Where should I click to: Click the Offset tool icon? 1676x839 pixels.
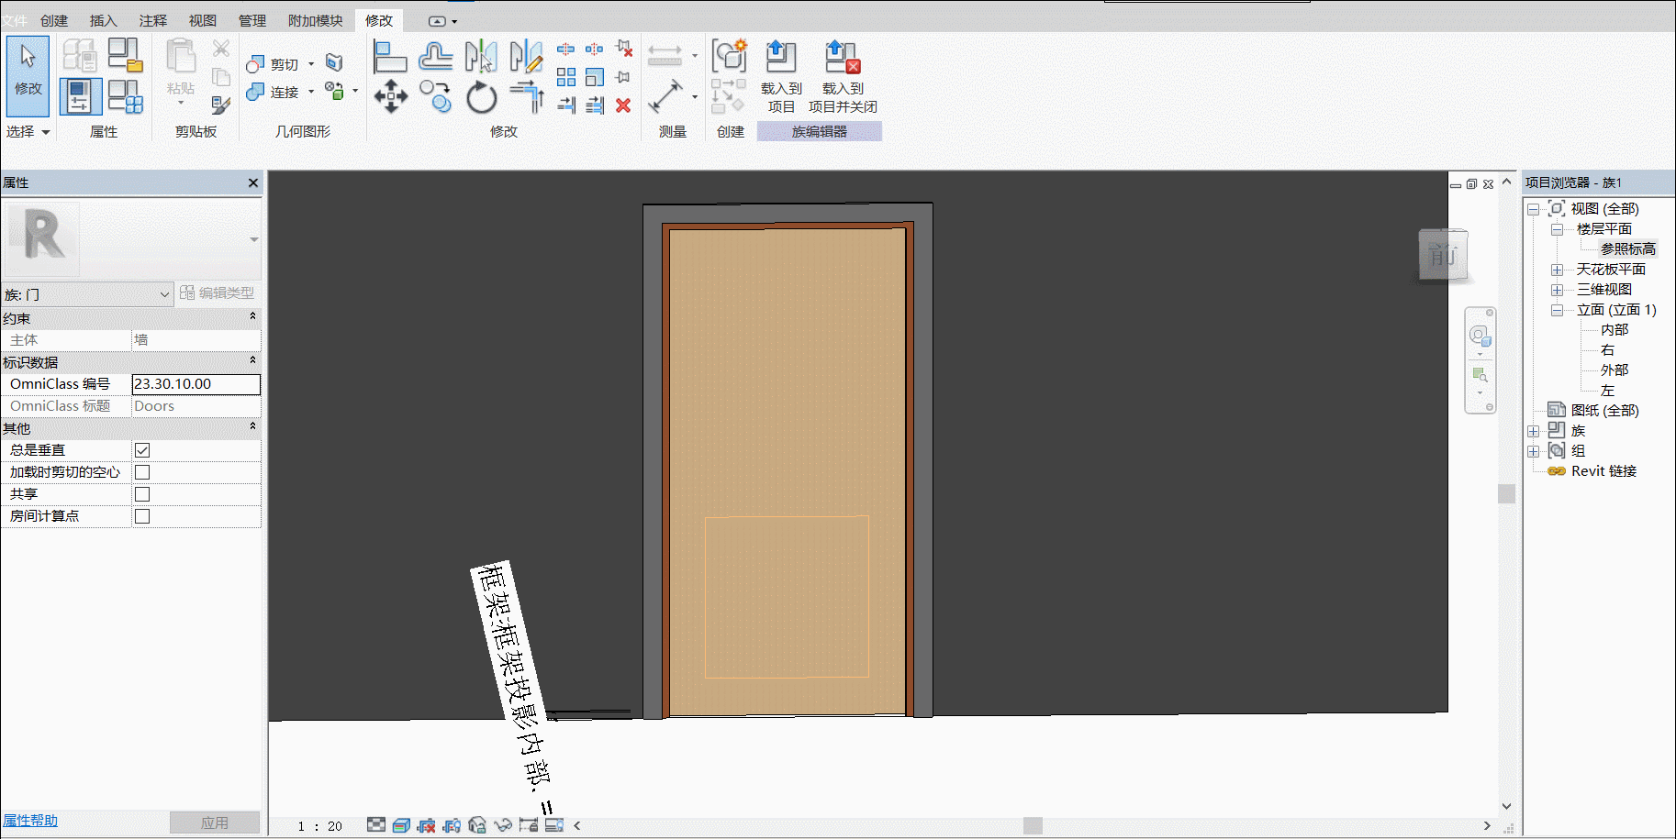coord(436,57)
